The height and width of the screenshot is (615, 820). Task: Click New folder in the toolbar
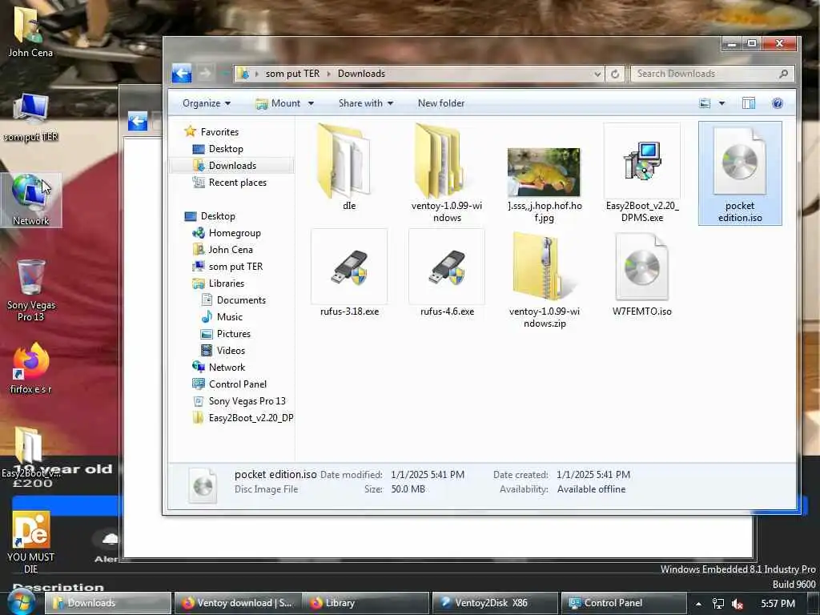point(441,103)
